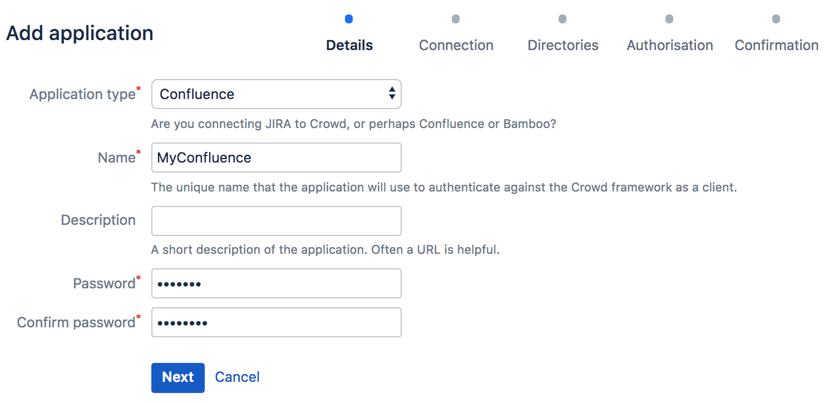Click the grey dot above Directories
Image resolution: width=829 pixels, height=403 pixels.
[562, 19]
